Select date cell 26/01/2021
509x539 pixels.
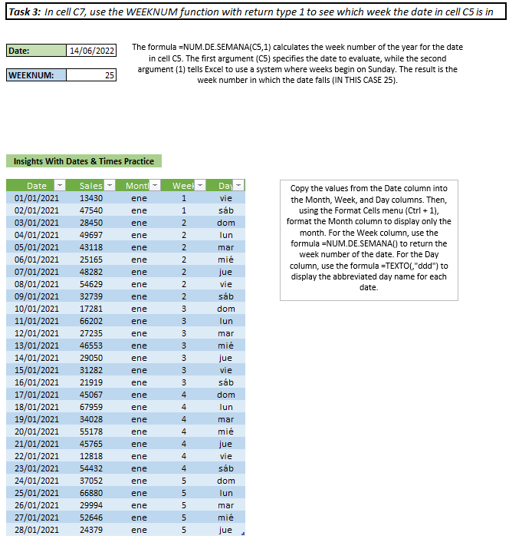coord(36,505)
